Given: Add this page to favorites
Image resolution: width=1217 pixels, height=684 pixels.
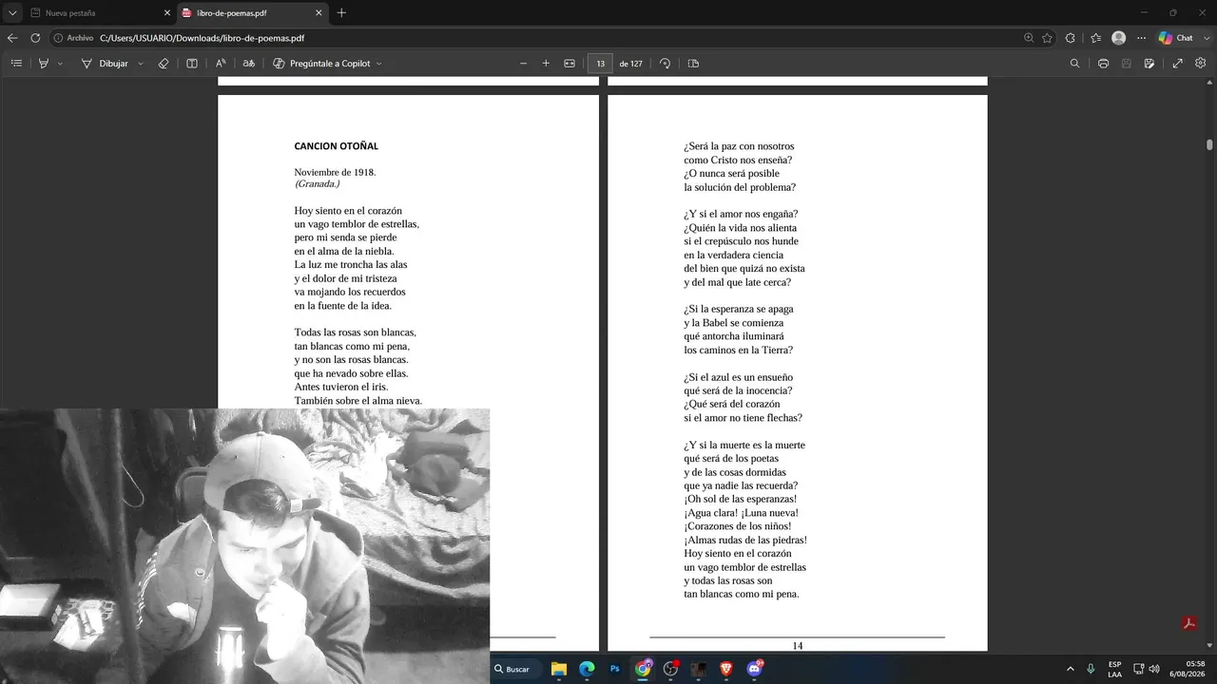Looking at the screenshot, I should (1047, 38).
